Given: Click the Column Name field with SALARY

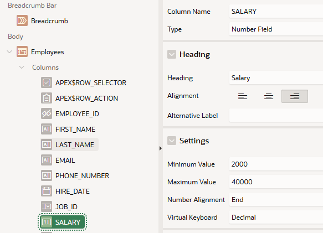Looking at the screenshot, I should 276,11.
